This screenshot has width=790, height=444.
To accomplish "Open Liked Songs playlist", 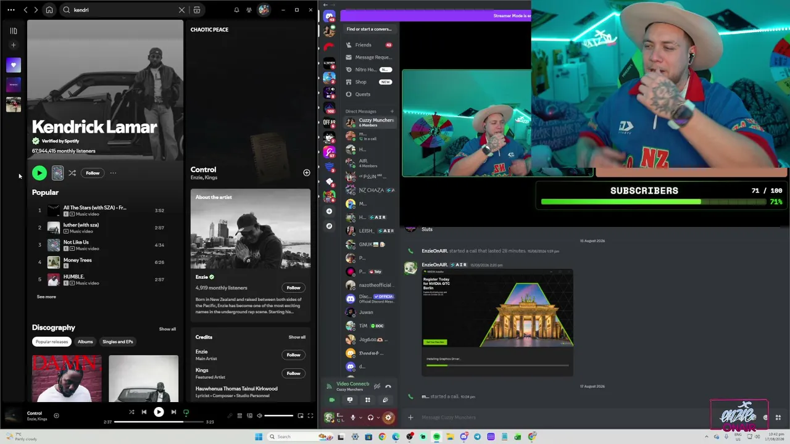I will pos(13,65).
